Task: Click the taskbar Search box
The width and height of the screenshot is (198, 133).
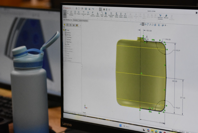Action: coord(133,127)
